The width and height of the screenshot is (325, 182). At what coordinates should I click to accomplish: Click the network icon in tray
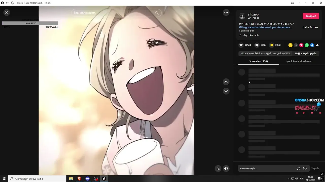(x=292, y=179)
